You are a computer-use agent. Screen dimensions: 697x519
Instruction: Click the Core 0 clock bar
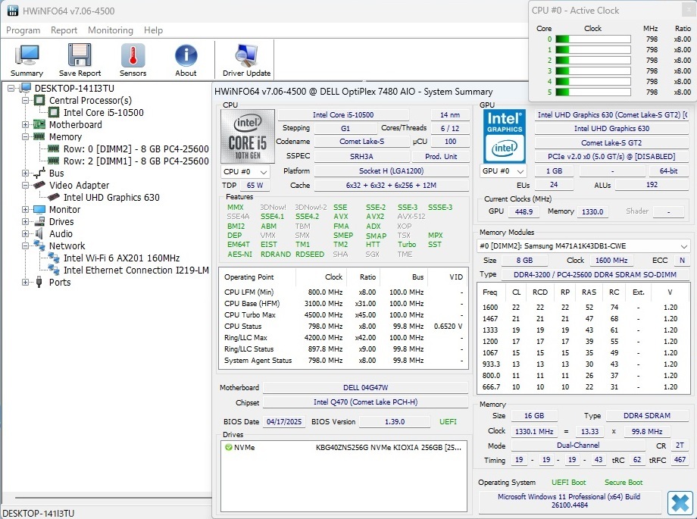pyautogui.click(x=593, y=39)
